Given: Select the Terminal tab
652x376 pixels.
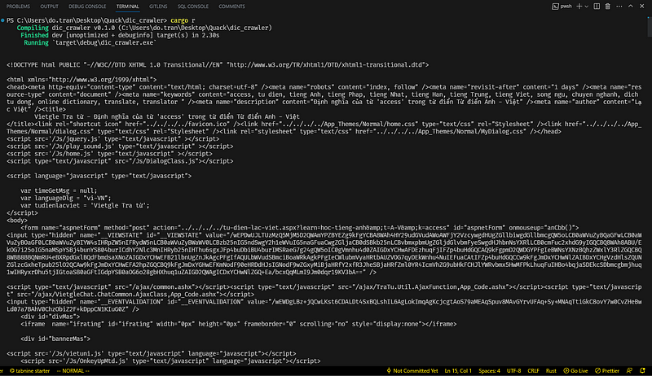Looking at the screenshot, I should coord(127,7).
